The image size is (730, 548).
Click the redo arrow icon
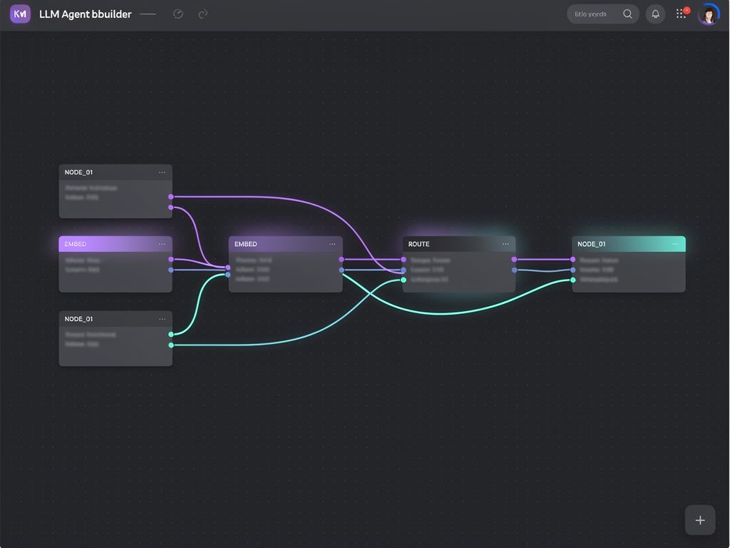[x=203, y=14]
